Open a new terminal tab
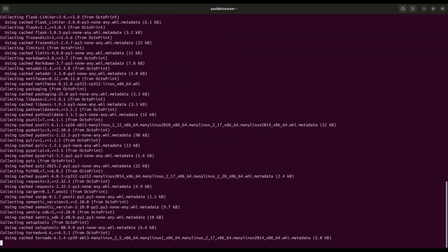Screen dimensions: 448x252 pos(6,9)
